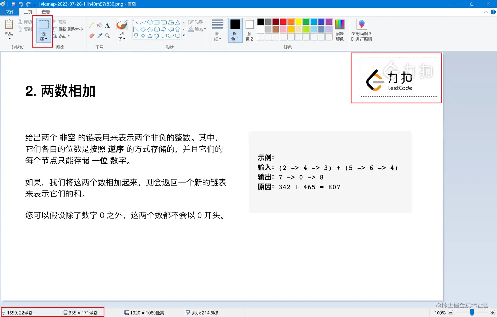Select the Color picker eyedropper tool
The height and width of the screenshot is (317, 497).
tap(99, 35)
